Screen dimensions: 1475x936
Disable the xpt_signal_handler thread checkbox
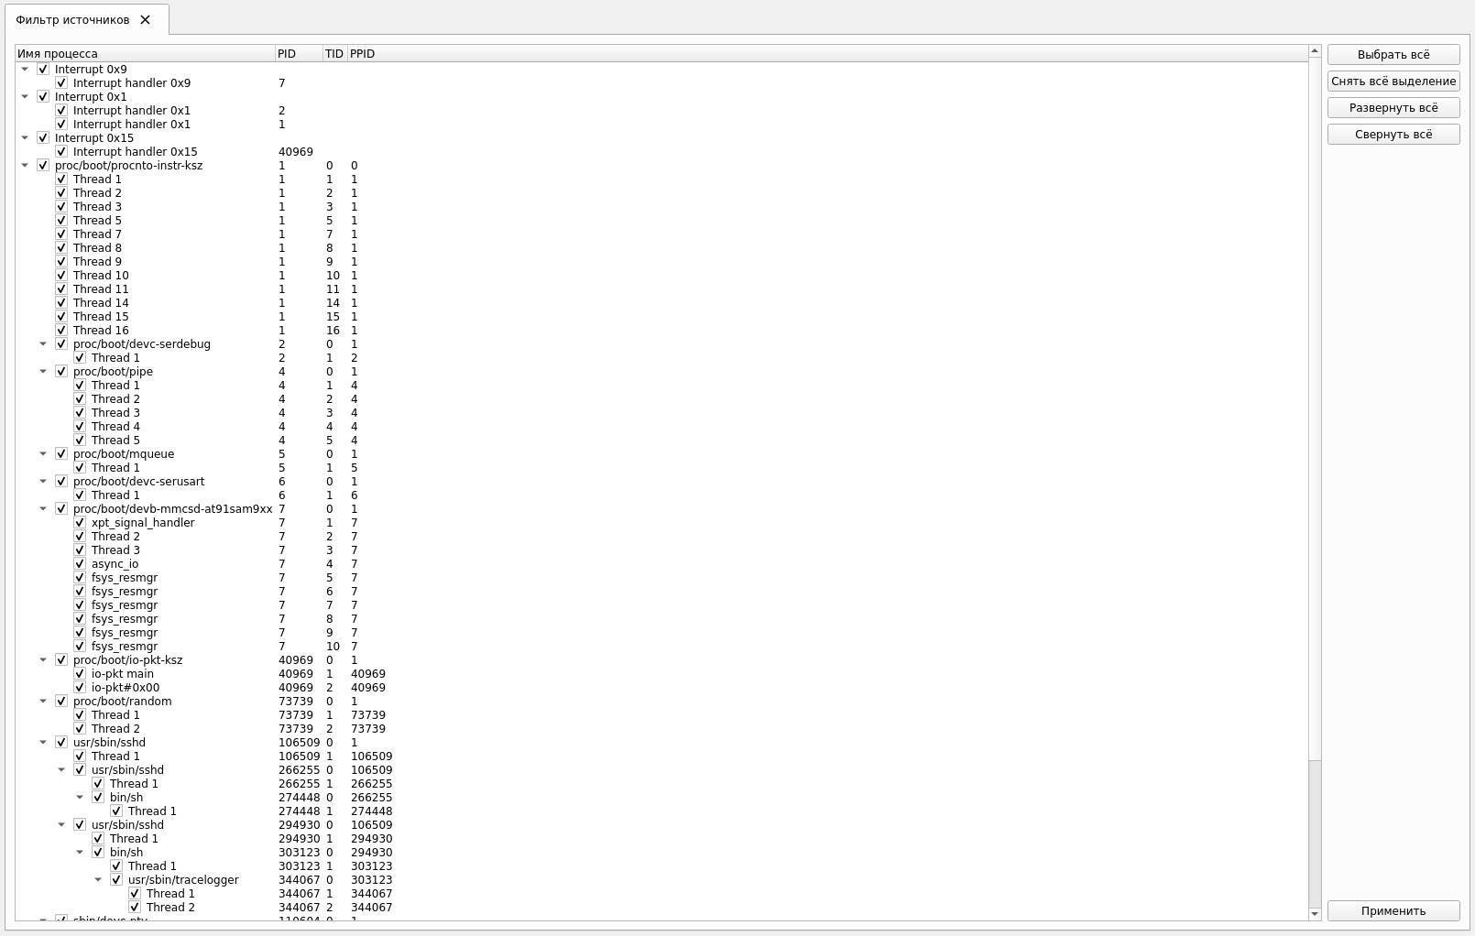[80, 523]
